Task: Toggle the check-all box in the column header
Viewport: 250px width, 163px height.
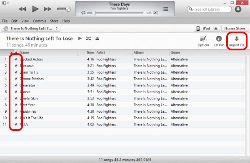Action: tap(16, 52)
